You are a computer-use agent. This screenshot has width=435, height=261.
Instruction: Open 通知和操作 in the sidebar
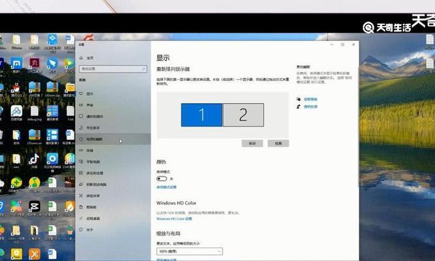[x=113, y=116]
